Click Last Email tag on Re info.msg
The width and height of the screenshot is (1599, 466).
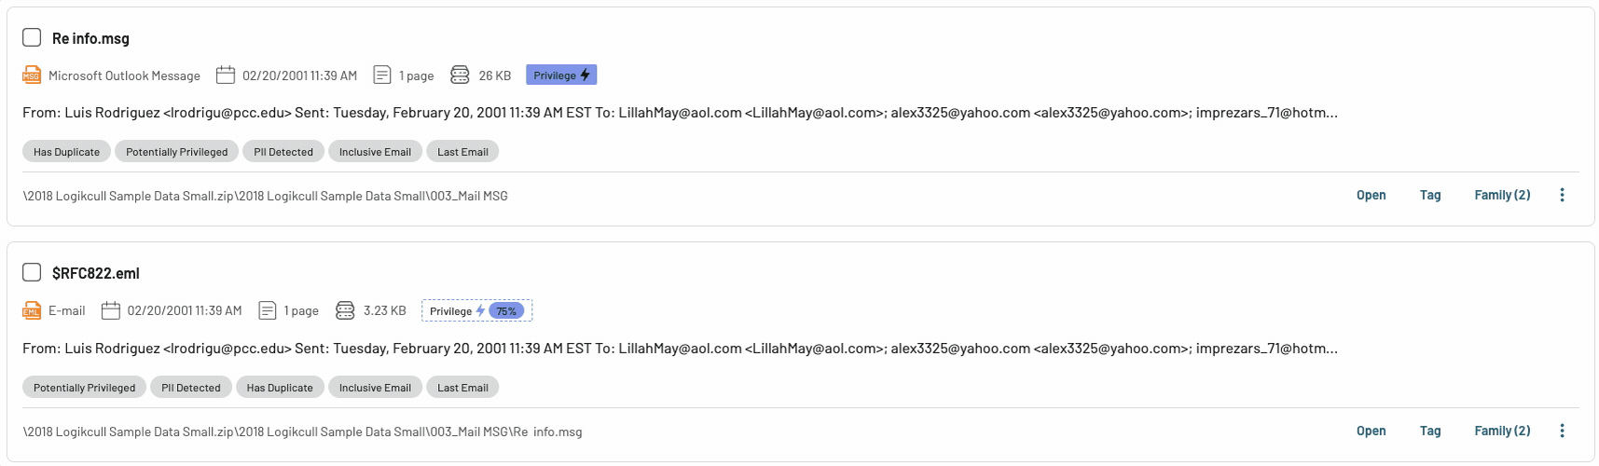coord(462,151)
